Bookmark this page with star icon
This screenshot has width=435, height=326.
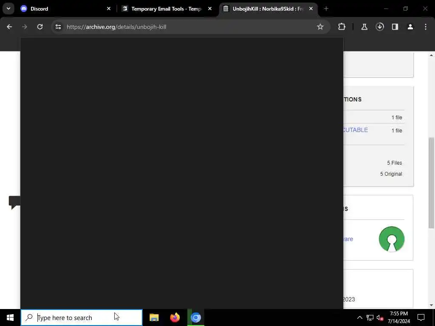(x=320, y=27)
